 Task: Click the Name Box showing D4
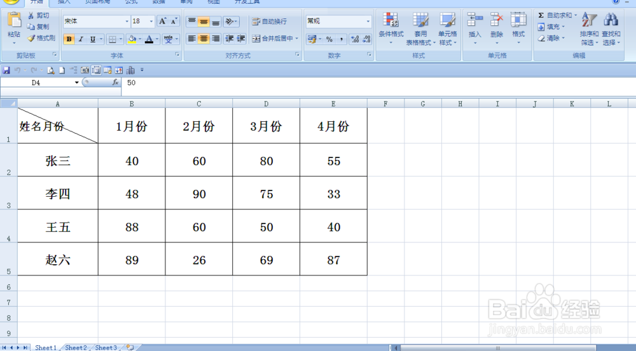pos(36,83)
